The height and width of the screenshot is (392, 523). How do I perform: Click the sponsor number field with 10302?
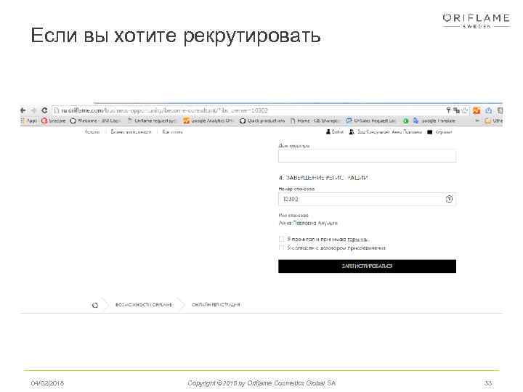tap(368, 199)
